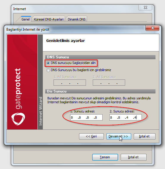Click the 1. Ad Sunucusu address field

tap(70, 82)
